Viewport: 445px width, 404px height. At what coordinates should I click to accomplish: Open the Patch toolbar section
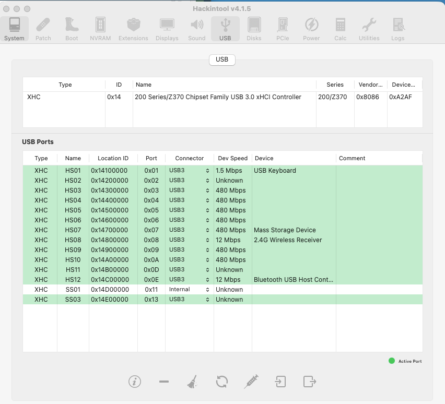(43, 29)
